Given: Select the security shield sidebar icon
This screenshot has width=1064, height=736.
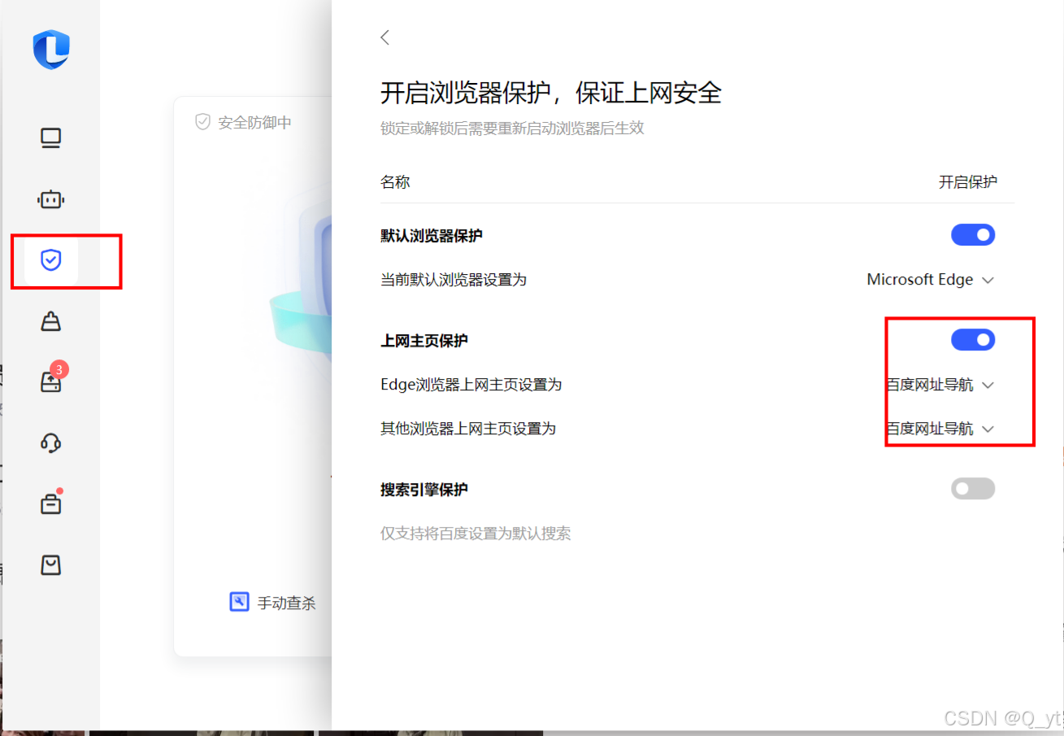Looking at the screenshot, I should 51,260.
